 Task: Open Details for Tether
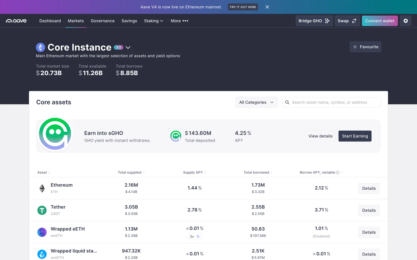[369, 210]
